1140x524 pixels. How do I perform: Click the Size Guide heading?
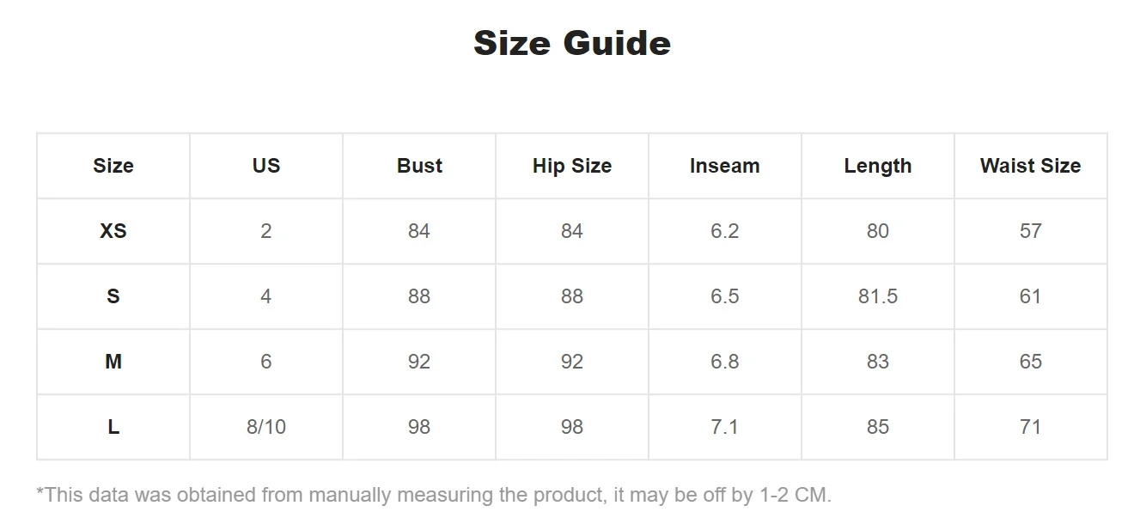click(x=572, y=43)
